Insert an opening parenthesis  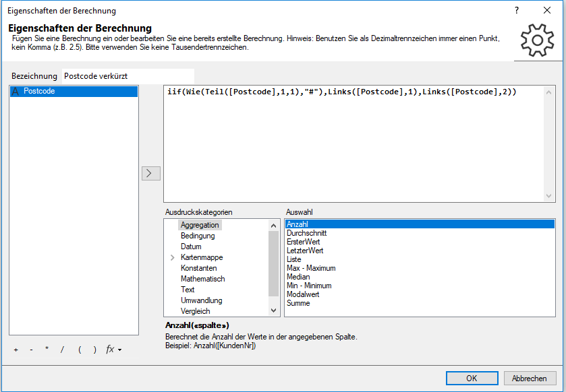tap(80, 350)
